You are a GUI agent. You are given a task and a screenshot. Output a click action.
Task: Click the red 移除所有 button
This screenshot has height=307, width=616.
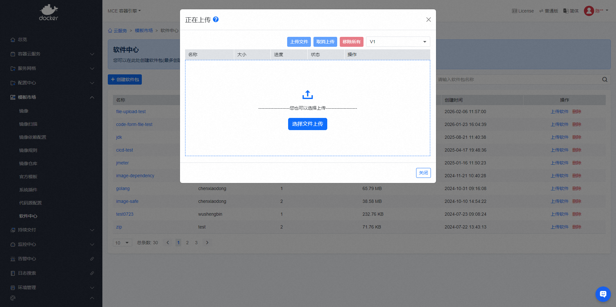point(351,42)
